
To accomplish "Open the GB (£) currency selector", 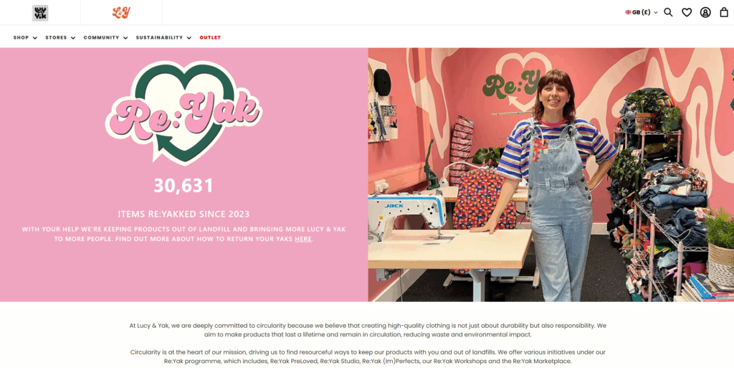I will (642, 12).
